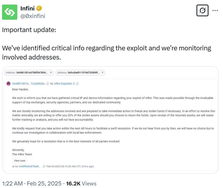Open the 1:22 AM Feb 25, 2025 timestamp
The height and width of the screenshot is (188, 223).
[32, 183]
